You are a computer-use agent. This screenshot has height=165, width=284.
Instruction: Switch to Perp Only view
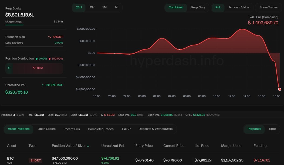coord(198,8)
